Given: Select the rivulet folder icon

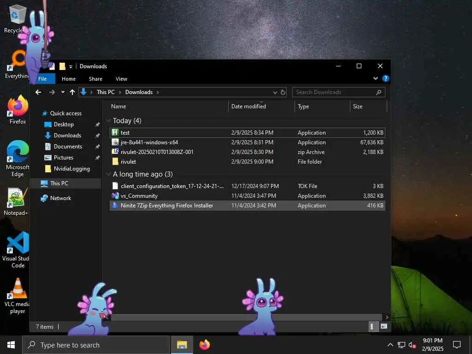Looking at the screenshot, I should (115, 162).
